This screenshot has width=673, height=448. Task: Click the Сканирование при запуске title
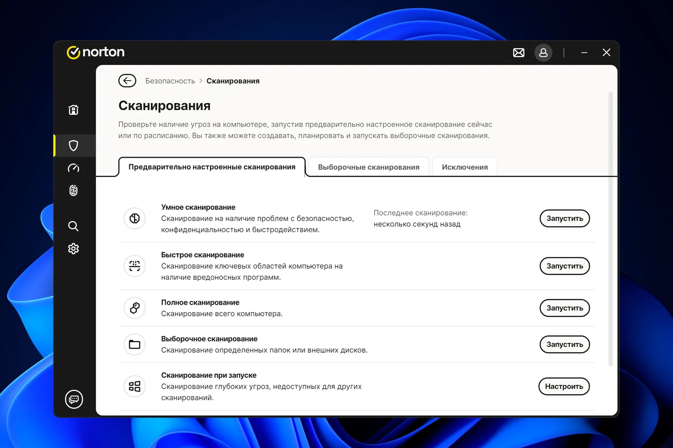coord(209,375)
